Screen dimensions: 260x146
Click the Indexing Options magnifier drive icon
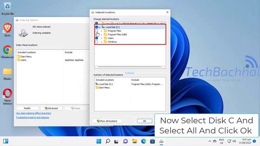(23, 33)
